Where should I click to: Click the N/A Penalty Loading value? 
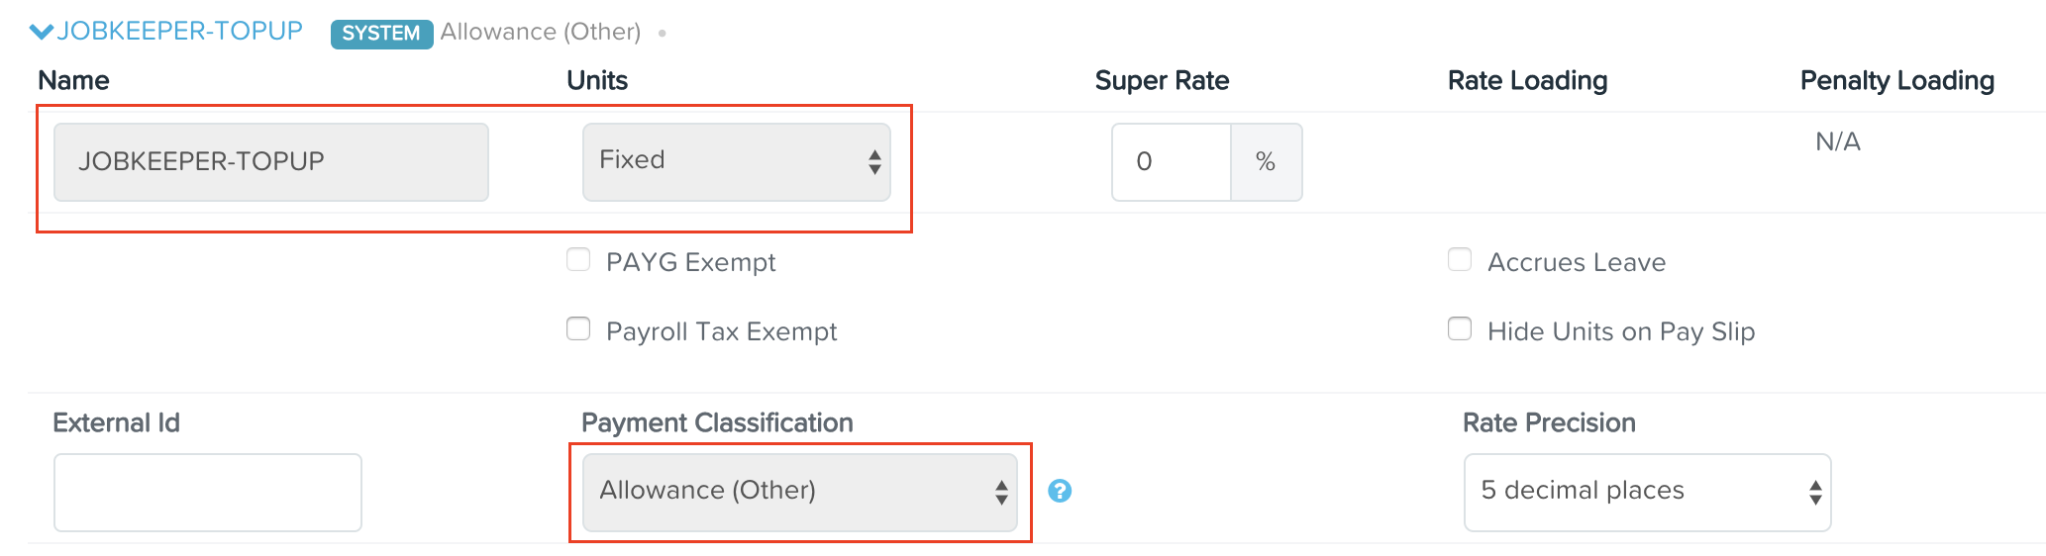[x=1838, y=141]
